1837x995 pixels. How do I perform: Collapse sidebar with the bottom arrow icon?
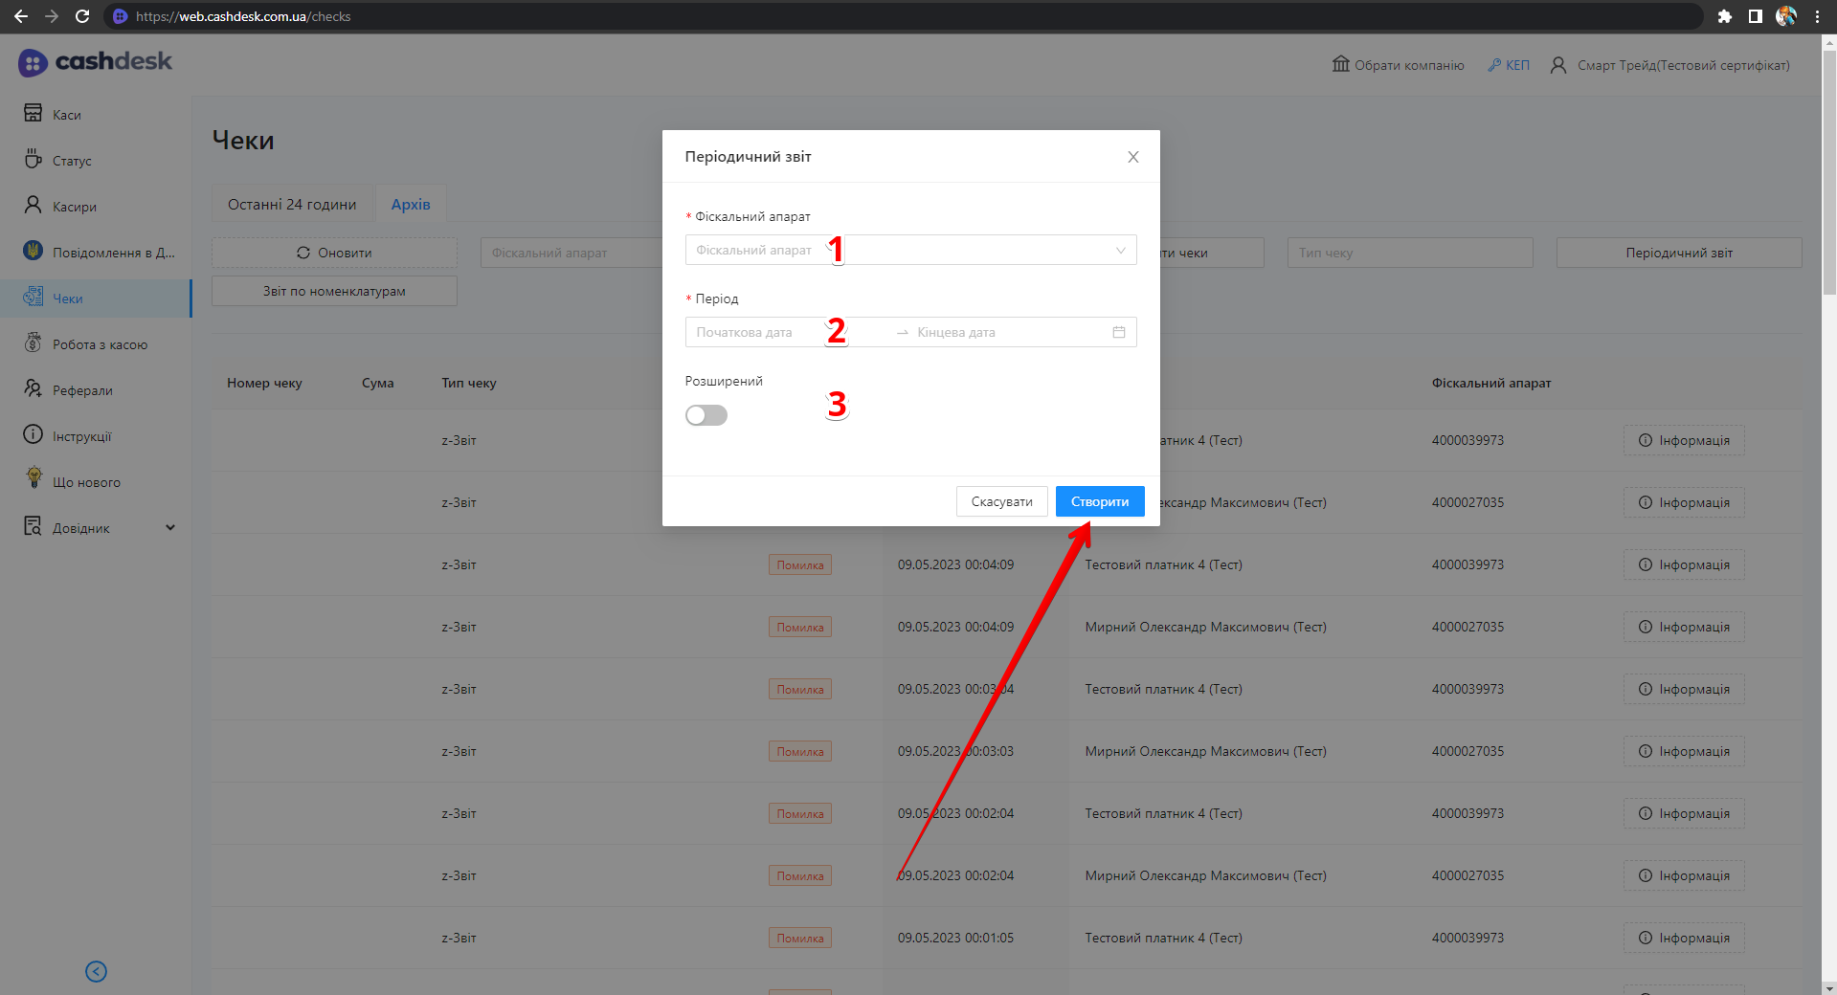tap(96, 971)
